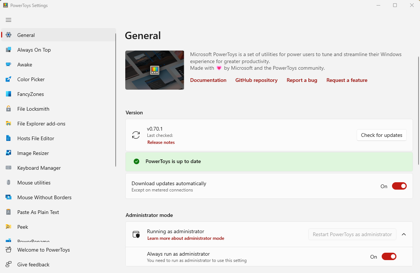Select Mouse Without Borders page
The image size is (420, 273).
[x=59, y=197]
